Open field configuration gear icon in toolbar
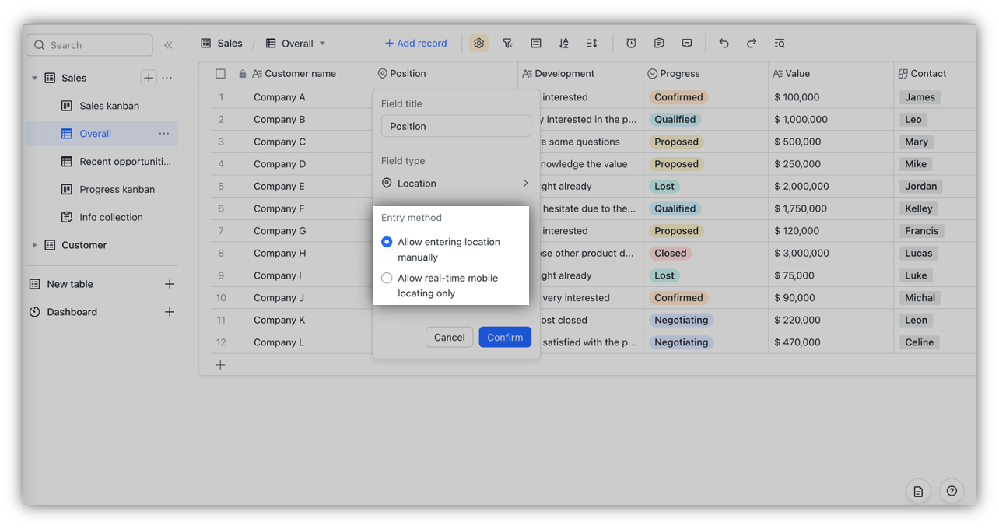This screenshot has height=529, width=999. (479, 44)
